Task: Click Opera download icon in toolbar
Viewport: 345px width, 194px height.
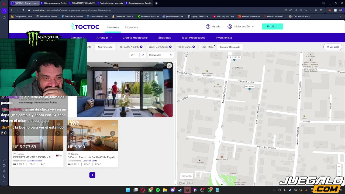Action: pos(311,10)
